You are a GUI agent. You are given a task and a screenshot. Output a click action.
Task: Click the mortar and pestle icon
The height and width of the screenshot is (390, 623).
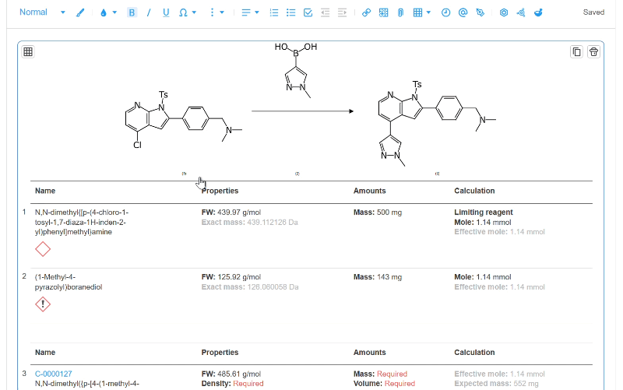pos(538,12)
